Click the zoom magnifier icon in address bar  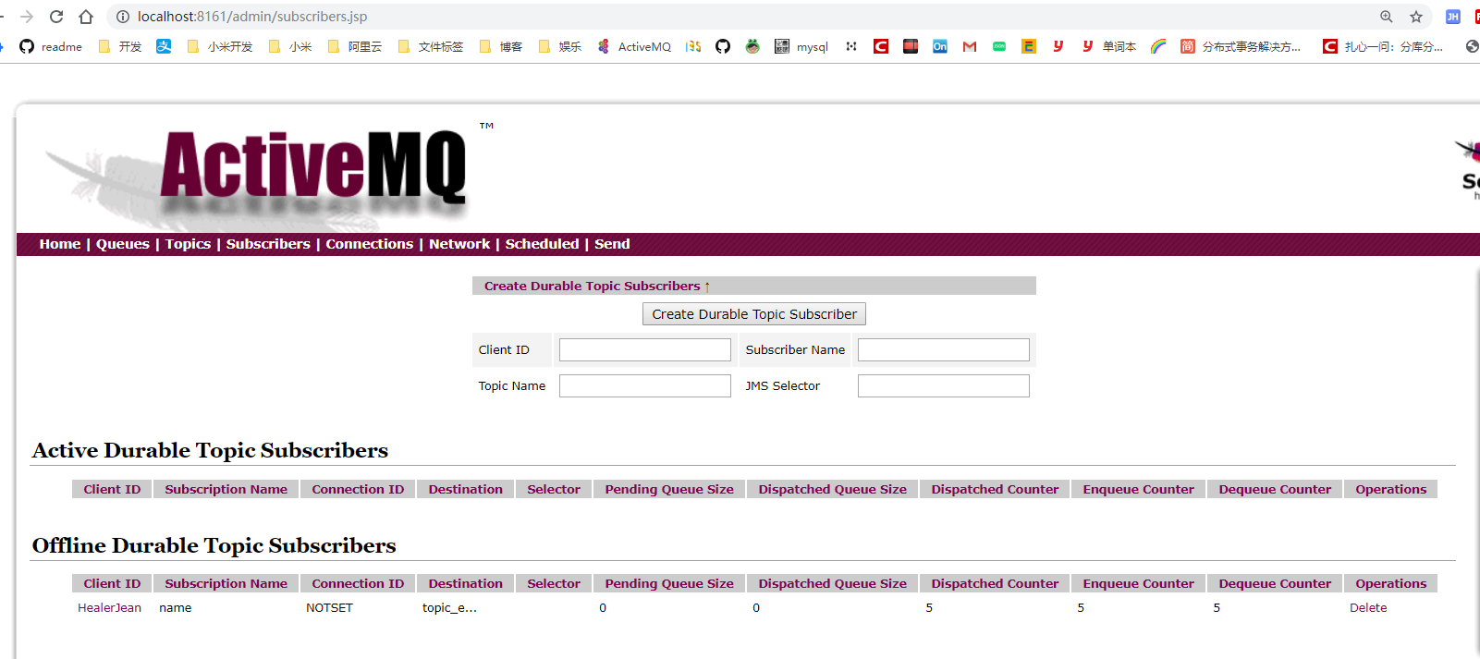(x=1387, y=17)
